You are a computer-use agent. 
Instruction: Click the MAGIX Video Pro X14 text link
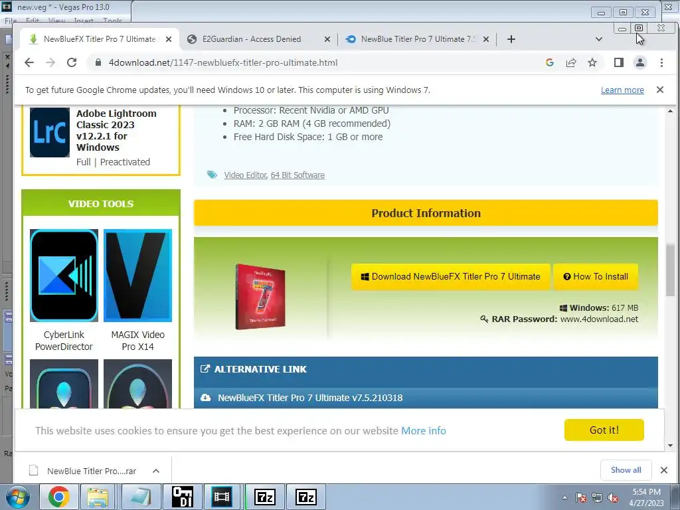tap(138, 341)
